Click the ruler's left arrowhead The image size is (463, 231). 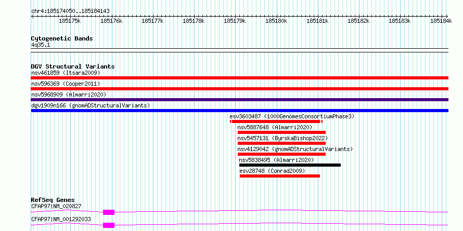point(32,16)
